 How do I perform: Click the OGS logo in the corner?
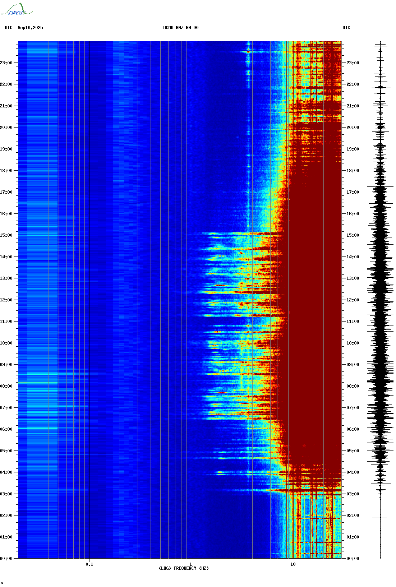coord(17,9)
